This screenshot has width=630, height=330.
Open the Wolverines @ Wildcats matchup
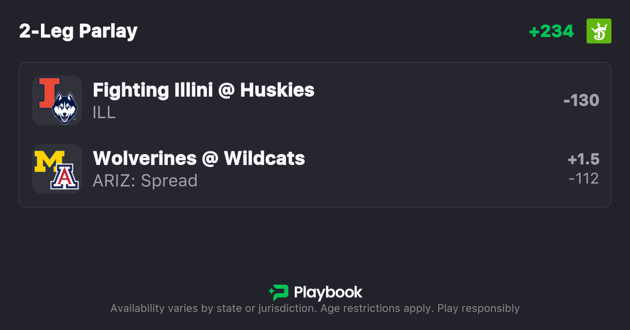tap(199, 159)
